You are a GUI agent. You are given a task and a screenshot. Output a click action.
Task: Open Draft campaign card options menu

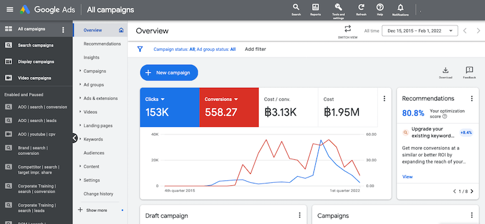[x=299, y=216]
